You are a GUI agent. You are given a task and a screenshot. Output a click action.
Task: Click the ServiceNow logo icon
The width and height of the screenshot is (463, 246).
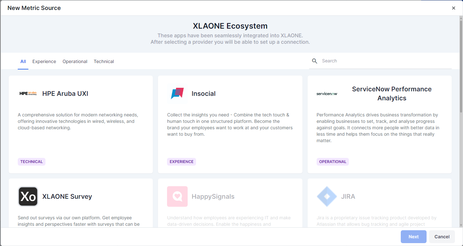click(x=327, y=94)
